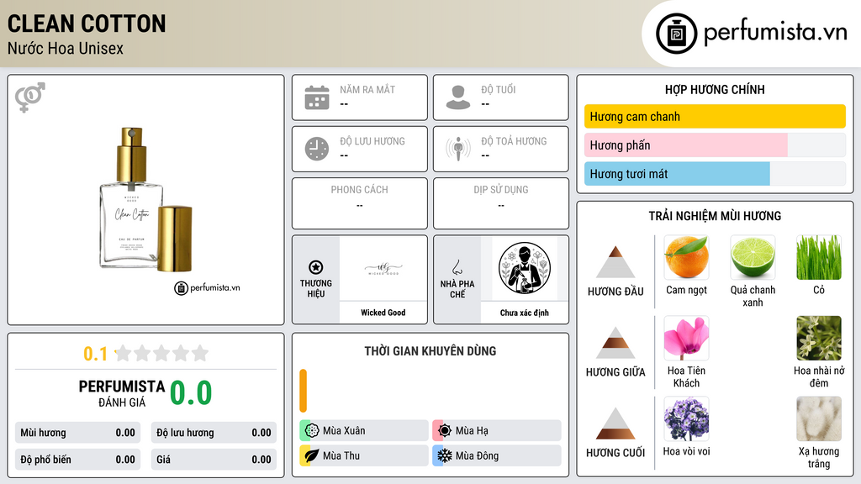Click the calendar icon beside Năm ra mắt
Viewport: 861px width, 484px height.
pyautogui.click(x=317, y=97)
